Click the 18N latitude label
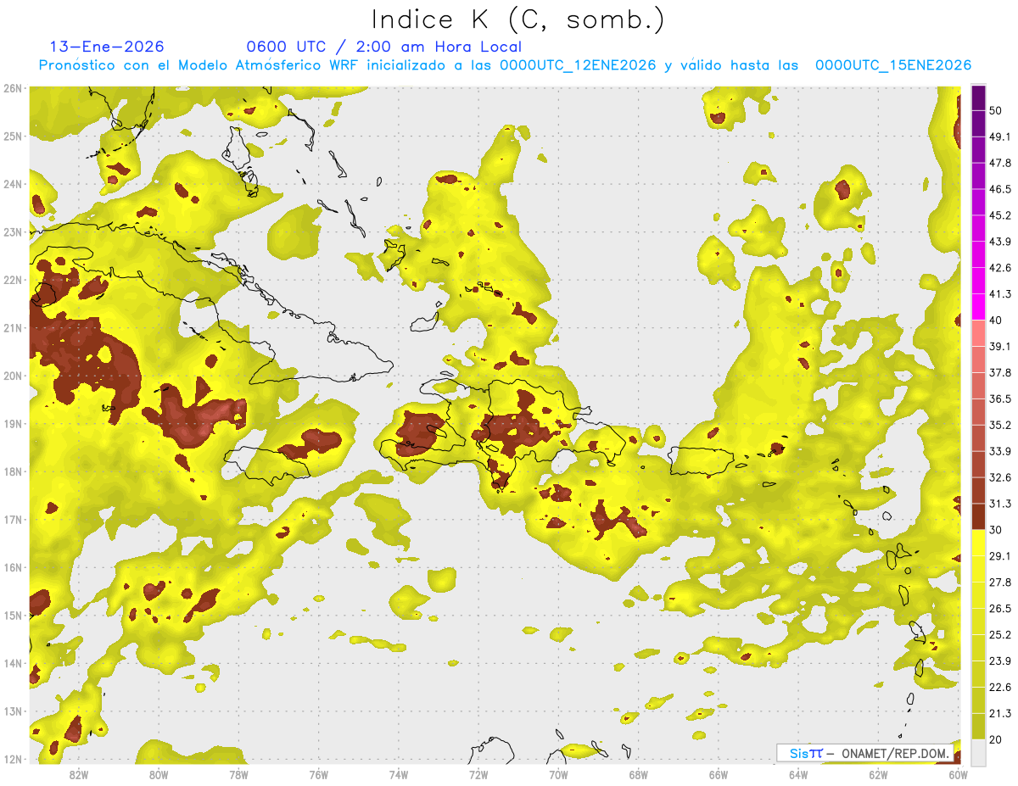The height and width of the screenshot is (786, 1018). coord(13,471)
